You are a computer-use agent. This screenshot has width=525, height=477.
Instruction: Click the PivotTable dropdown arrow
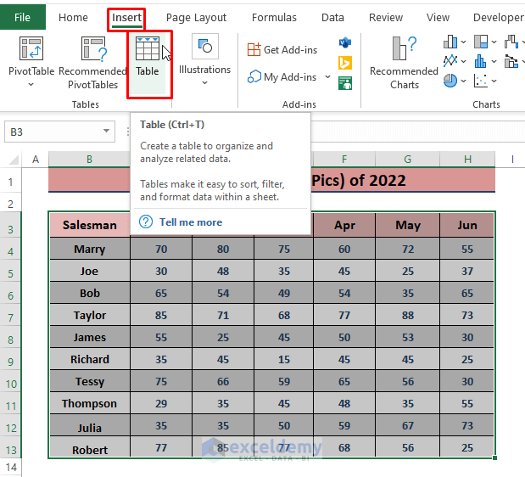[31, 84]
